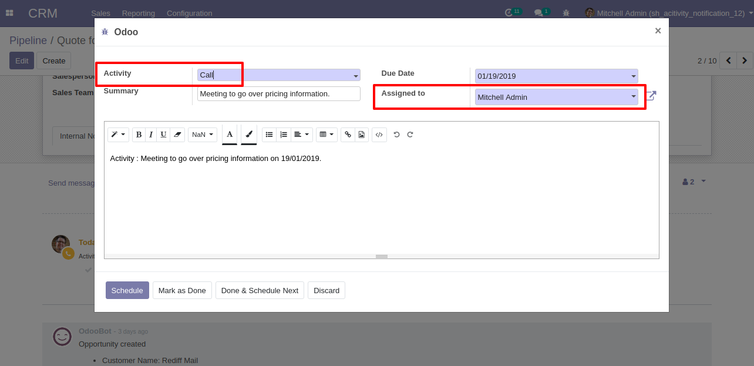Click the debug bug icon in navbar
Screen dimensions: 754x366
pyautogui.click(x=566, y=13)
